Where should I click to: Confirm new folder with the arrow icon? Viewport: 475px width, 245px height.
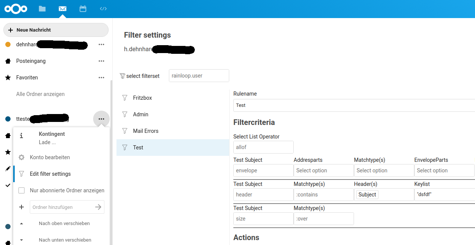(x=98, y=207)
